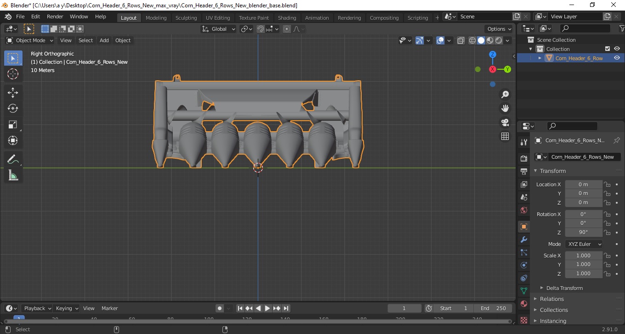Open the Keying dropdown in timeline

pyautogui.click(x=67, y=308)
